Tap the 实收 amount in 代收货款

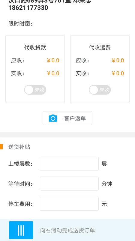point(53,73)
